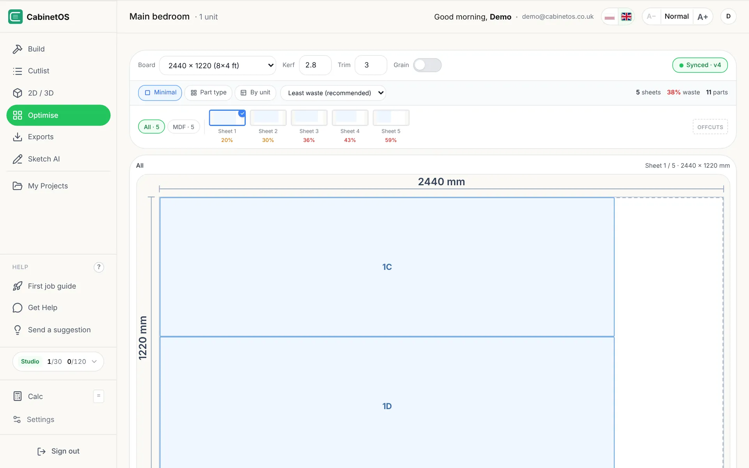Select the Minimal label mode

(x=160, y=93)
